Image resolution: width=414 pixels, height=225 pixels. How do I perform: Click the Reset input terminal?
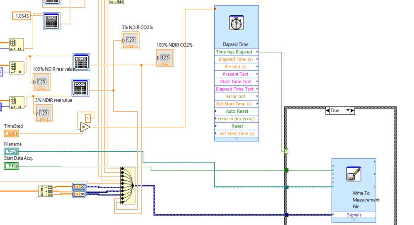click(237, 126)
